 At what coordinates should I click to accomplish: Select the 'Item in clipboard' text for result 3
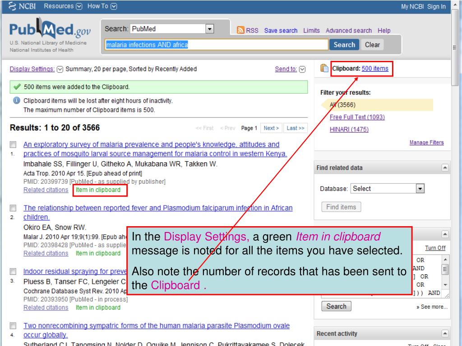98,307
